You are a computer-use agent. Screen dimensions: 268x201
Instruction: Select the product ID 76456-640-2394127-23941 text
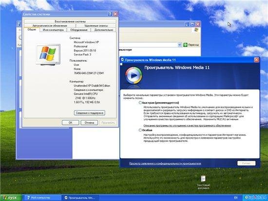[x=89, y=73]
